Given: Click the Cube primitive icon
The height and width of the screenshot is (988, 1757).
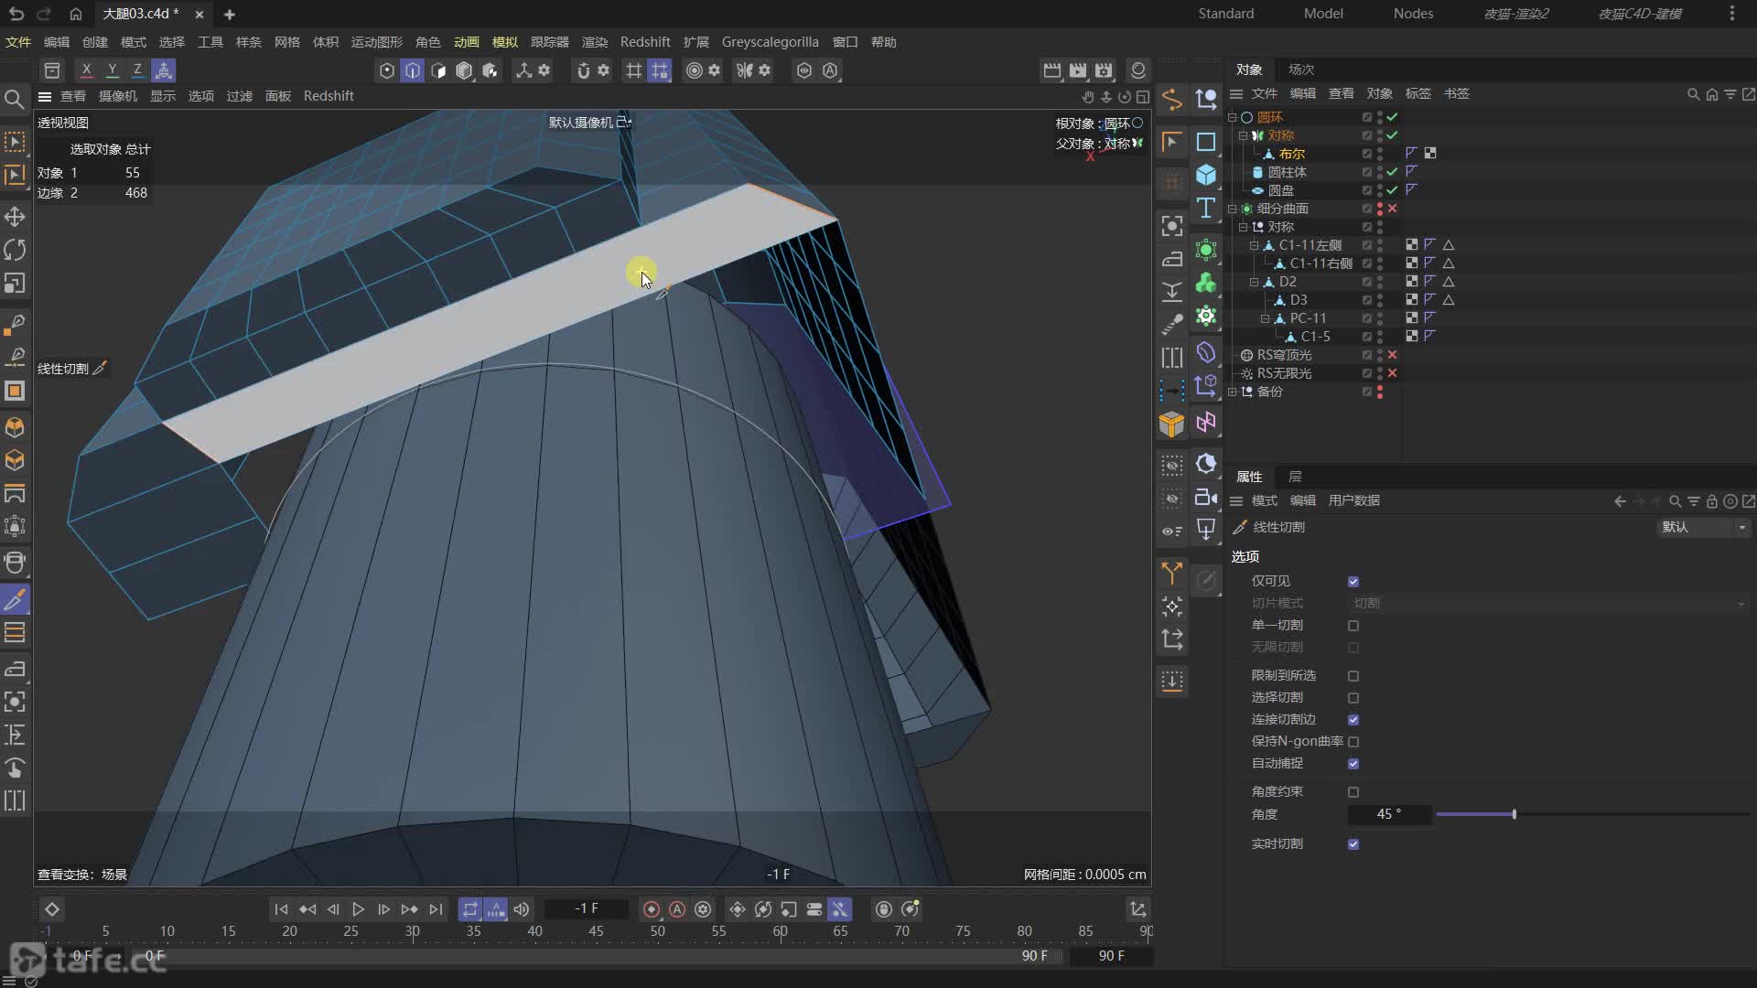Looking at the screenshot, I should click(1206, 175).
